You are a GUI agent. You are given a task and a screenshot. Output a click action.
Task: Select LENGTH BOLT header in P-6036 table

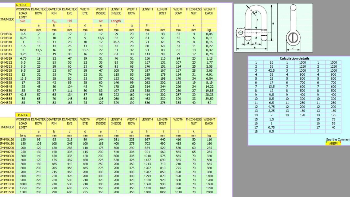pos(162,121)
